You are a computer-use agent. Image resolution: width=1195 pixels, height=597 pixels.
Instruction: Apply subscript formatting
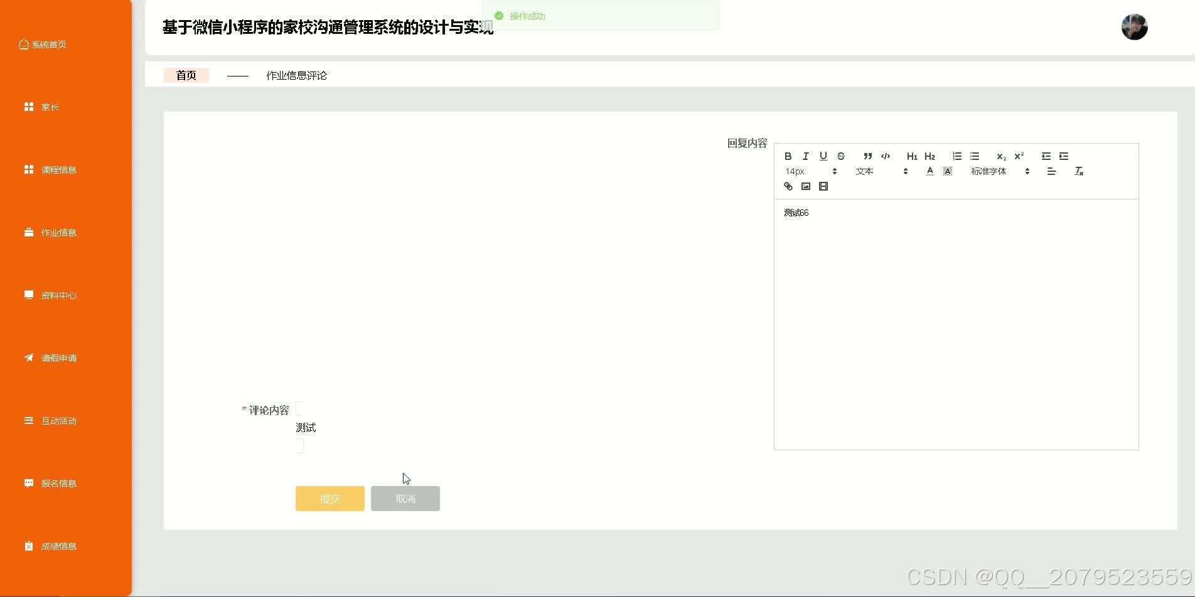pos(1001,156)
